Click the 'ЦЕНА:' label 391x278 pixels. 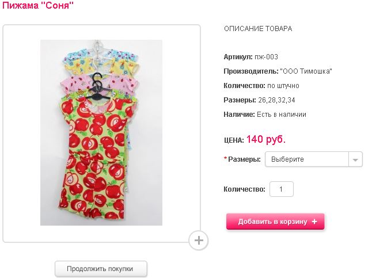[234, 140]
